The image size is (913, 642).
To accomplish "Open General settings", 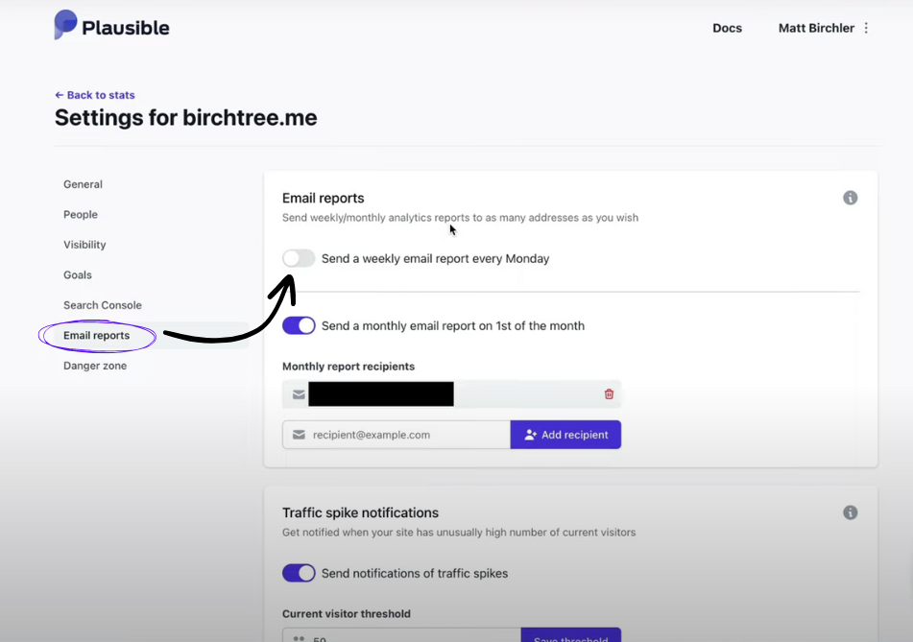I will [83, 184].
